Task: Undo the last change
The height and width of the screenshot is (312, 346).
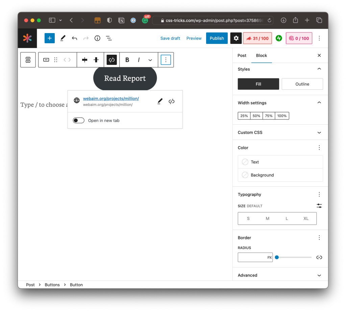Action: click(x=74, y=38)
